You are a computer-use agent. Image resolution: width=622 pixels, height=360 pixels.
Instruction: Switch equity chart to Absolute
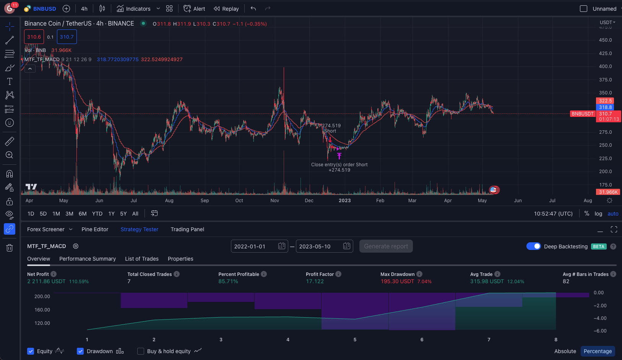point(565,351)
